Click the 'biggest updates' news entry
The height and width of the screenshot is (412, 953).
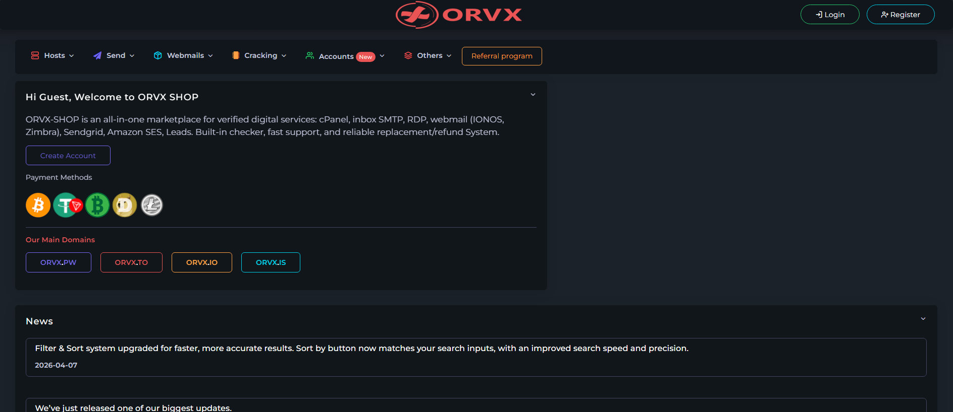coord(476,405)
